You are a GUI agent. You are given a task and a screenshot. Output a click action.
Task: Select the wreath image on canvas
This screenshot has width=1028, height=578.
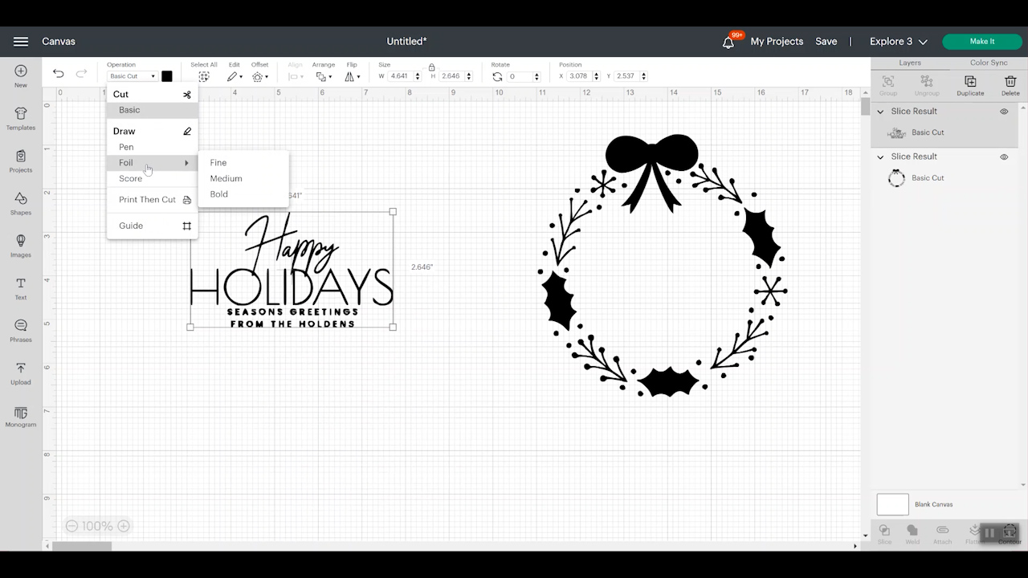663,267
